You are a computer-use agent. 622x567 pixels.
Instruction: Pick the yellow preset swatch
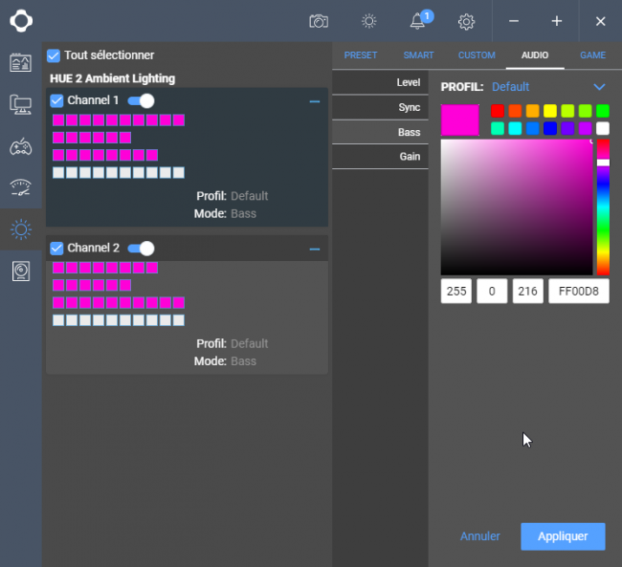pyautogui.click(x=550, y=111)
